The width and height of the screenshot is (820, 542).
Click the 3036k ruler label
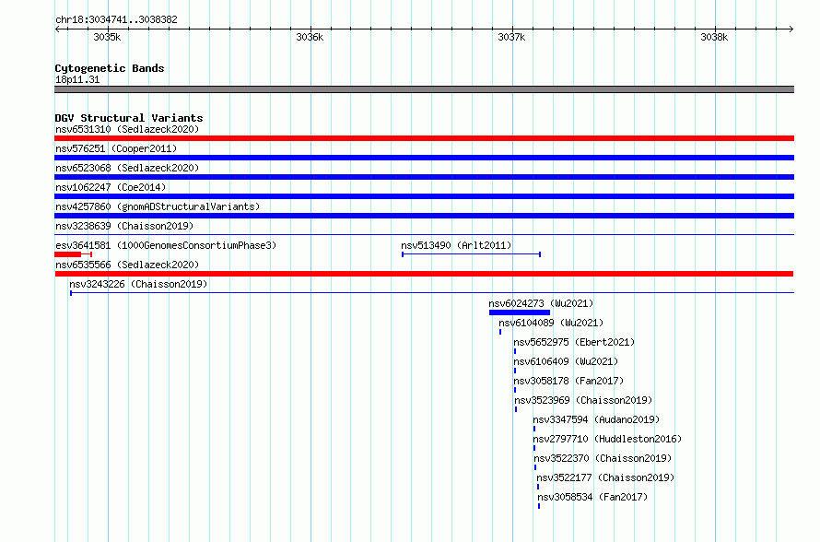point(310,37)
